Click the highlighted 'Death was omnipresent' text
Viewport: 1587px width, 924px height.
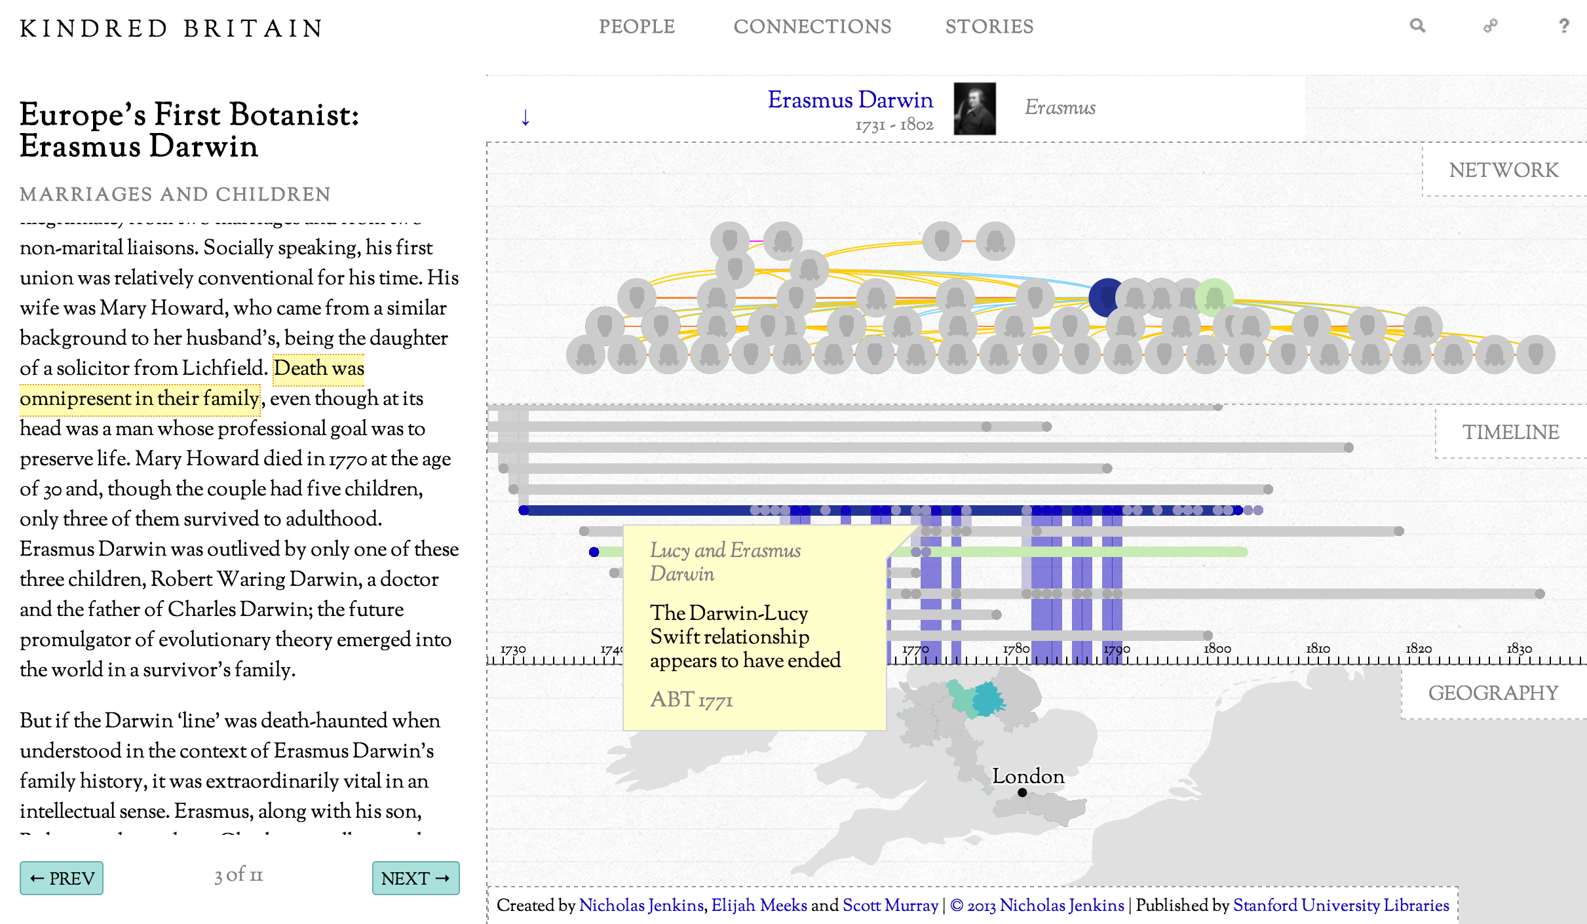click(192, 383)
